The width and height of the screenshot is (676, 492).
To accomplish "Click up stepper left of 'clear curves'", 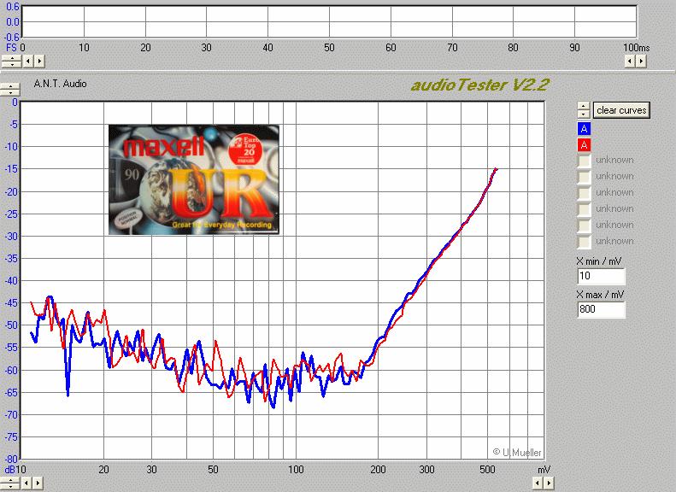I will 584,107.
